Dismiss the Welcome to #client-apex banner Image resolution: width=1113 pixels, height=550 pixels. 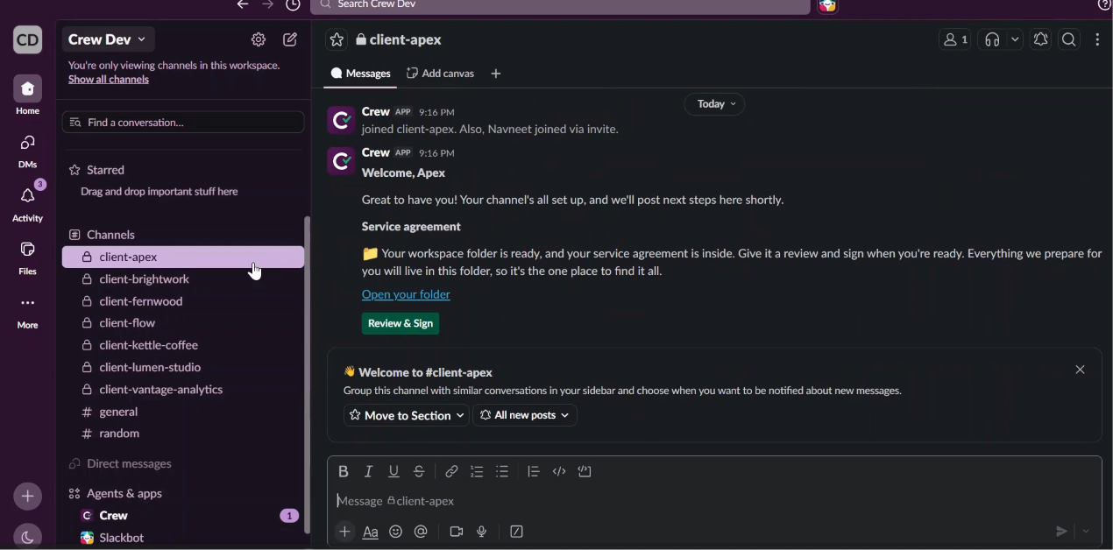tap(1081, 370)
